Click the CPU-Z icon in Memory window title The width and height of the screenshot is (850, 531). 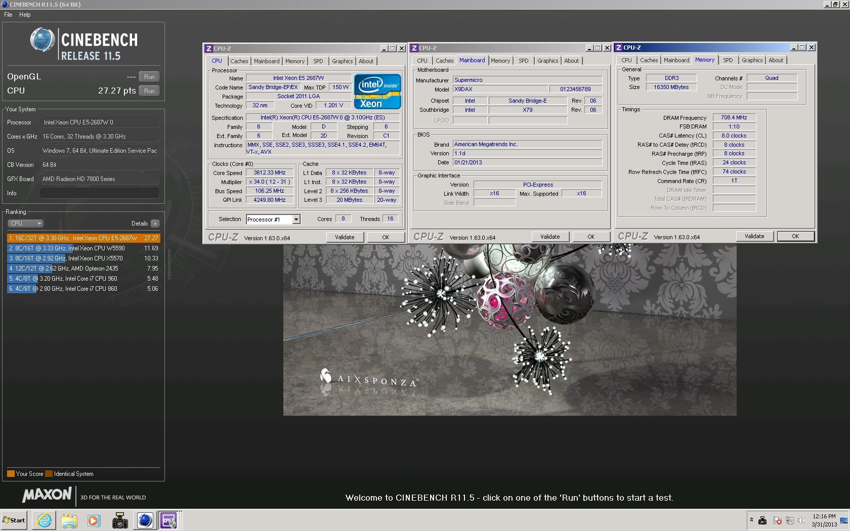click(x=618, y=48)
